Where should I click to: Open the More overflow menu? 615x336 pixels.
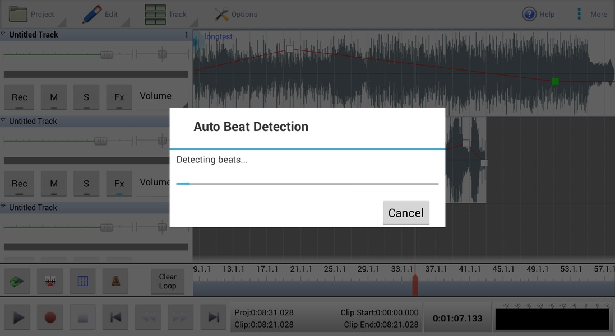(592, 14)
